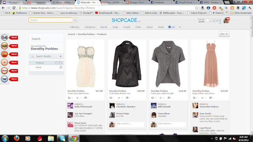Select the Products results filter
Image resolution: width=253 pixels, height=142 pixels.
[x=46, y=63]
